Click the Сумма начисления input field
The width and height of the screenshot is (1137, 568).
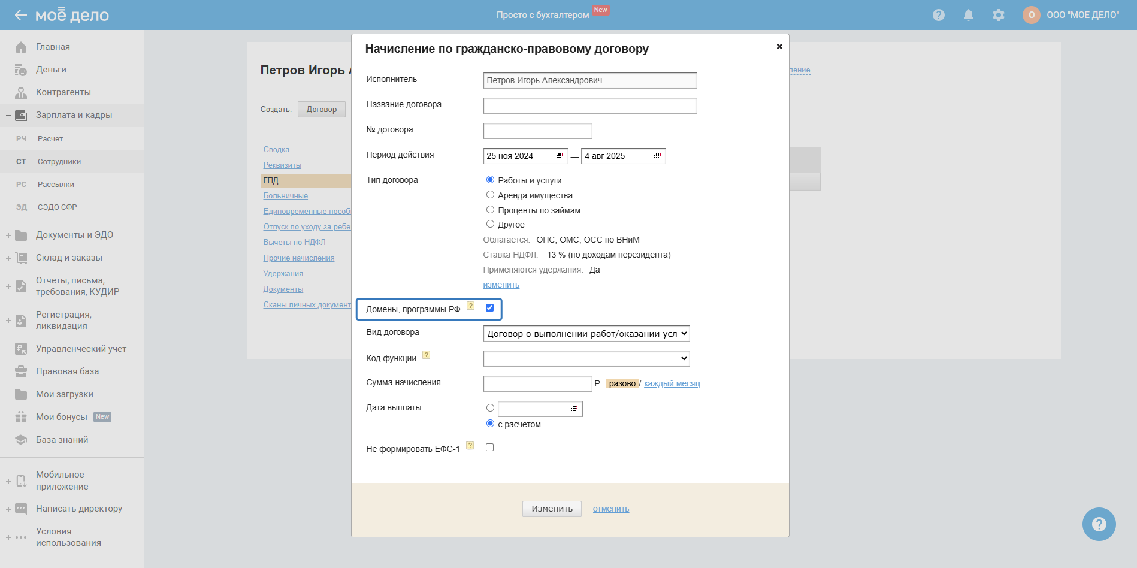[x=537, y=383]
